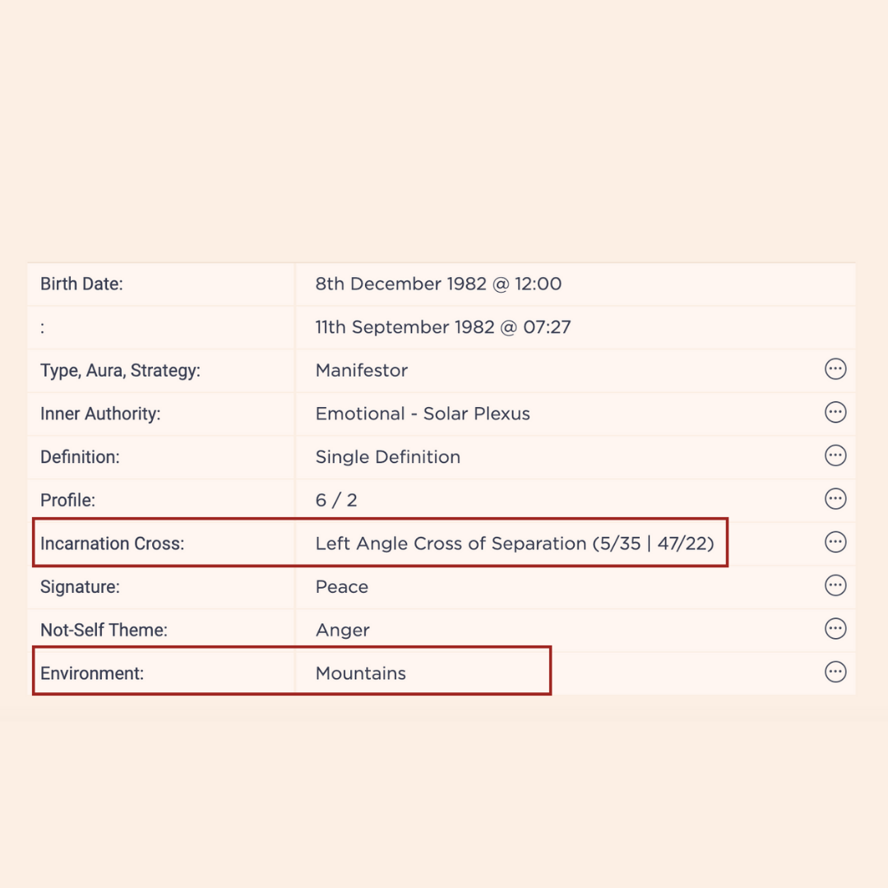Screen dimensions: 888x888
Task: Open more icon for Not-Self Theme Anger
Action: 835,629
